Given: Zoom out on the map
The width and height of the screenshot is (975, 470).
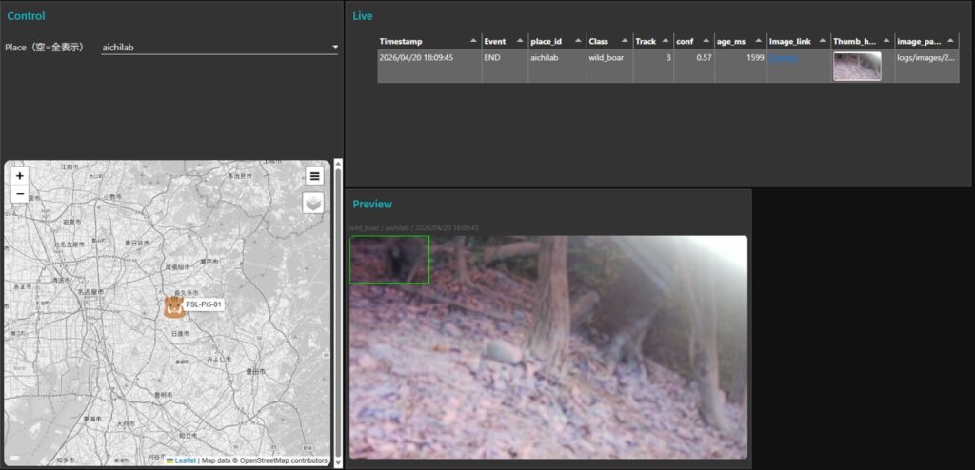Looking at the screenshot, I should (20, 194).
